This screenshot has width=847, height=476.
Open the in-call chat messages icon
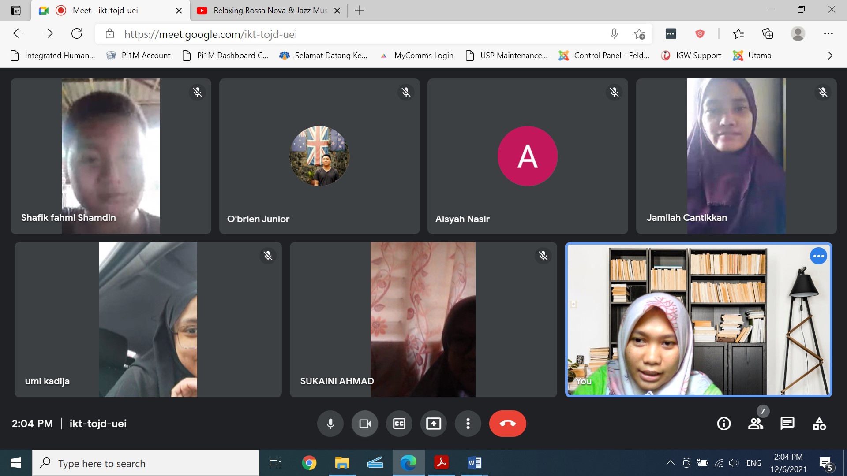(787, 424)
